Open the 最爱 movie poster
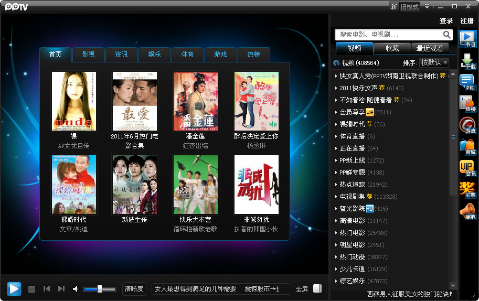 click(135, 101)
